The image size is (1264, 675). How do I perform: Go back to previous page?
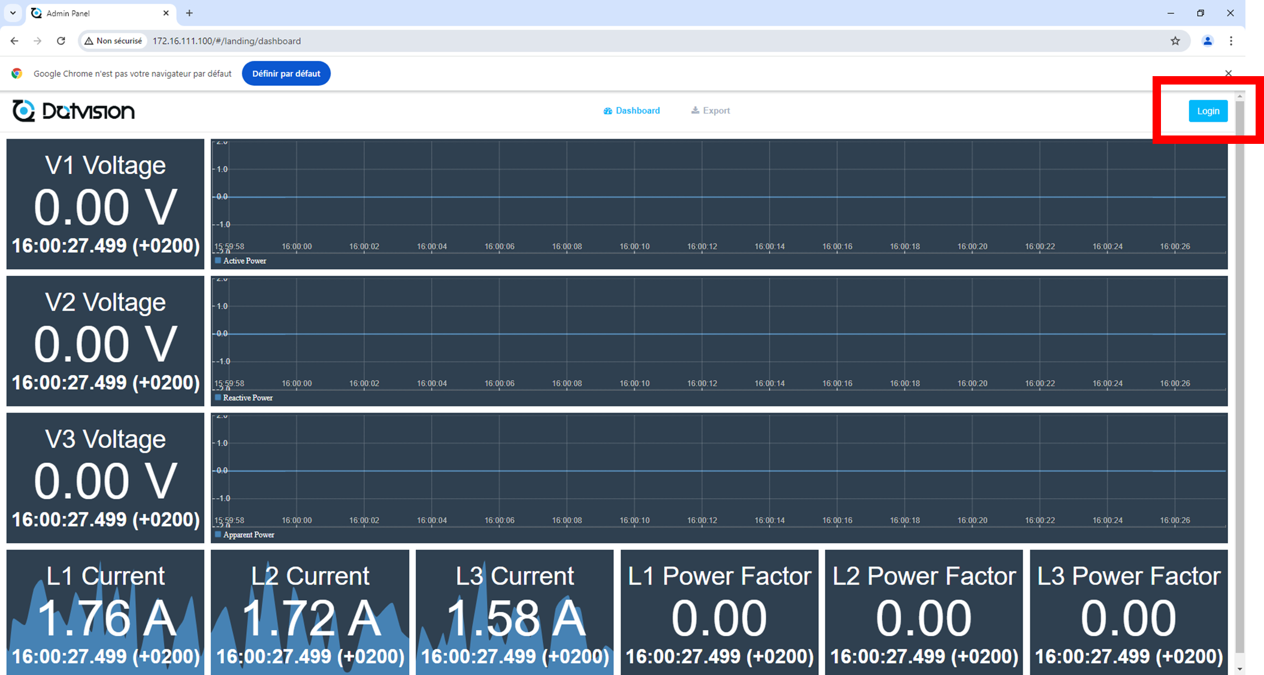point(14,41)
